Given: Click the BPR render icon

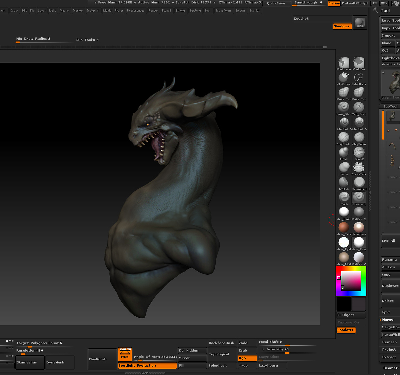Looking at the screenshot, I should tap(360, 23).
